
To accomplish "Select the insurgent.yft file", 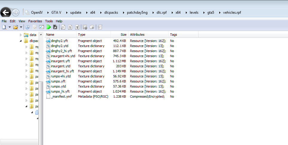I will click(x=60, y=61).
